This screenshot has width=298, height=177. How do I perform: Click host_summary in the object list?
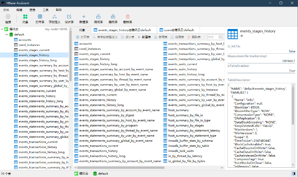tap(178, 110)
